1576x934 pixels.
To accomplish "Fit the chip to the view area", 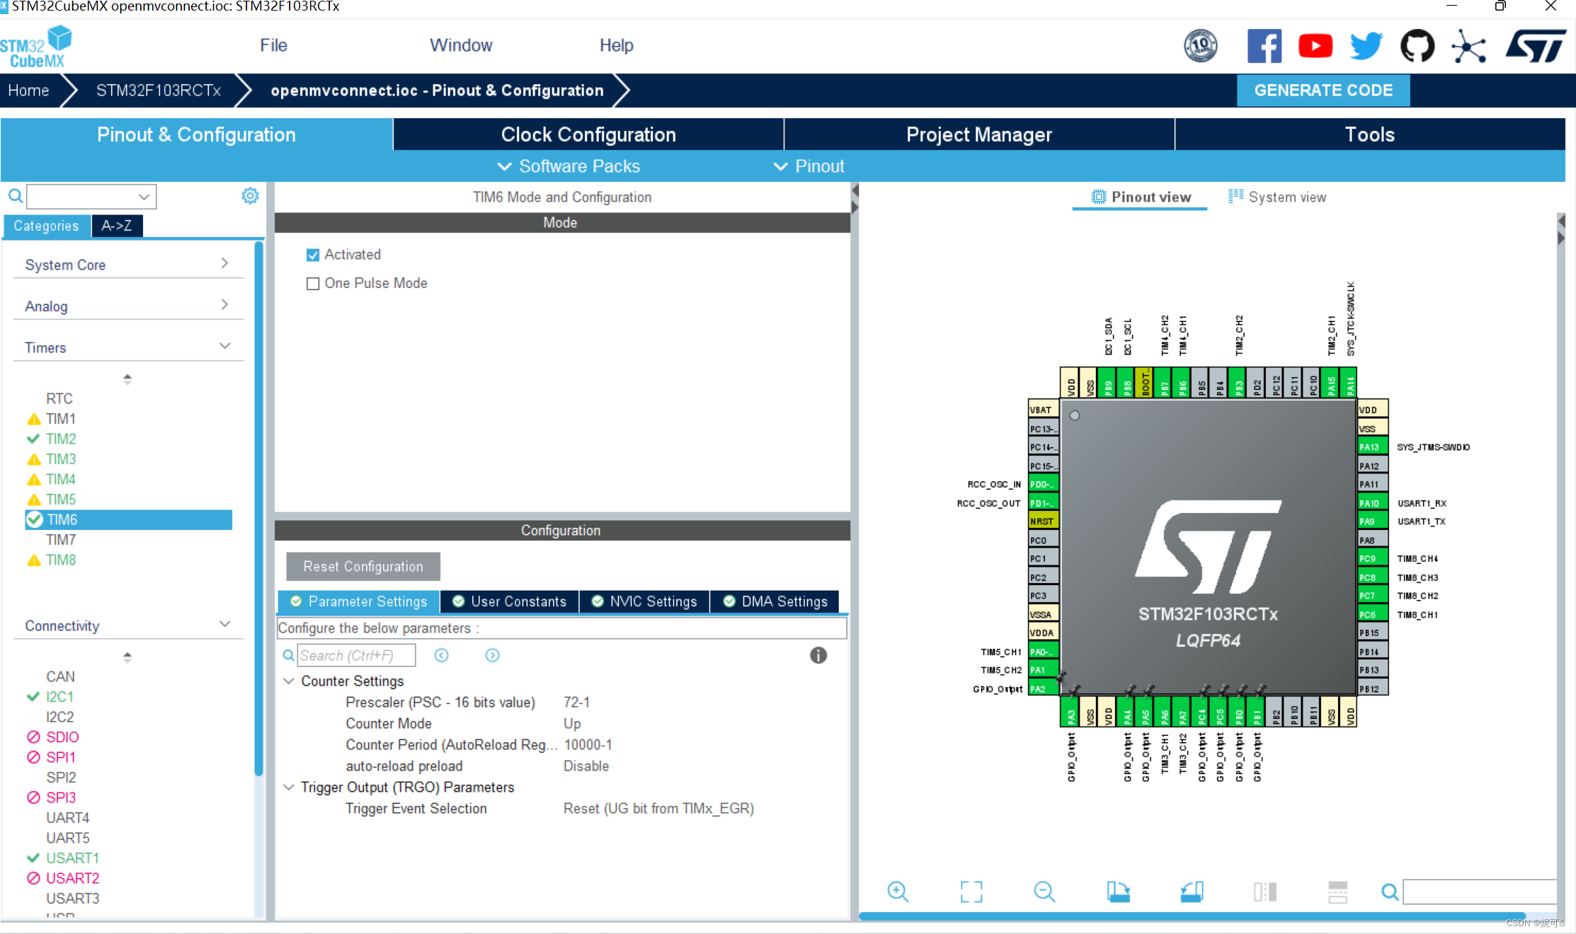I will [x=971, y=892].
